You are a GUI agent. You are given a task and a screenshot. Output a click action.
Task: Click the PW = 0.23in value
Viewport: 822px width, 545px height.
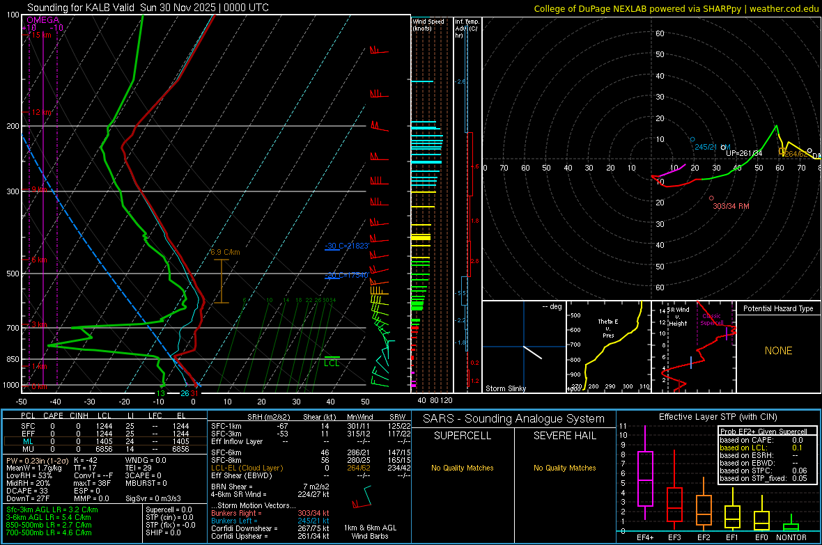(x=37, y=460)
